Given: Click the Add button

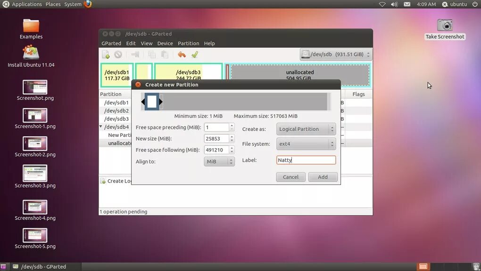Looking at the screenshot, I should [x=323, y=177].
